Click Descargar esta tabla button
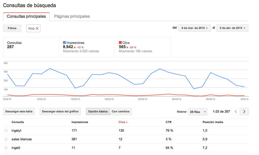Image resolution: width=259 pixels, height=155 pixels. tap(19, 111)
